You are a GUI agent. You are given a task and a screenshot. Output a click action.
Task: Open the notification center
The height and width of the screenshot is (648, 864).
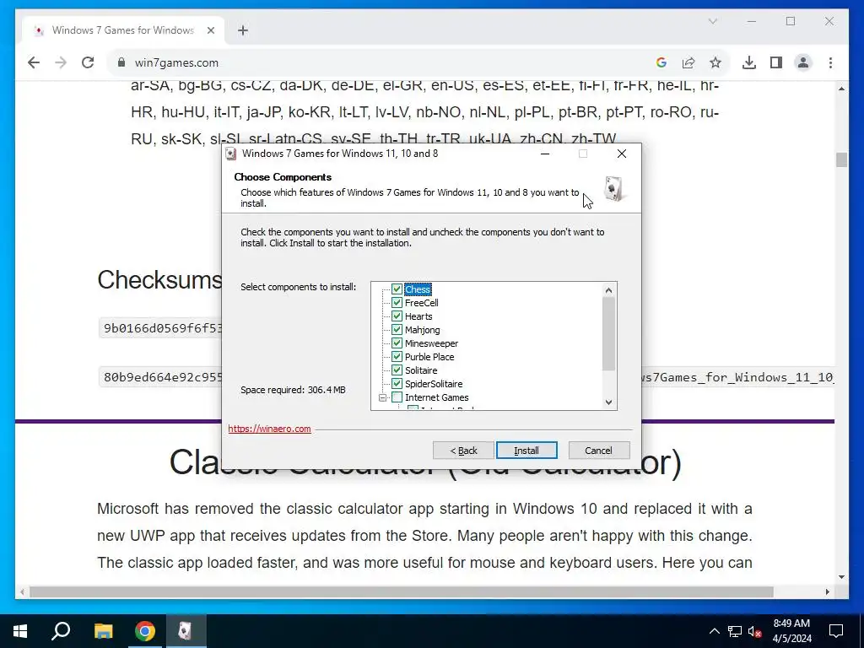point(836,631)
